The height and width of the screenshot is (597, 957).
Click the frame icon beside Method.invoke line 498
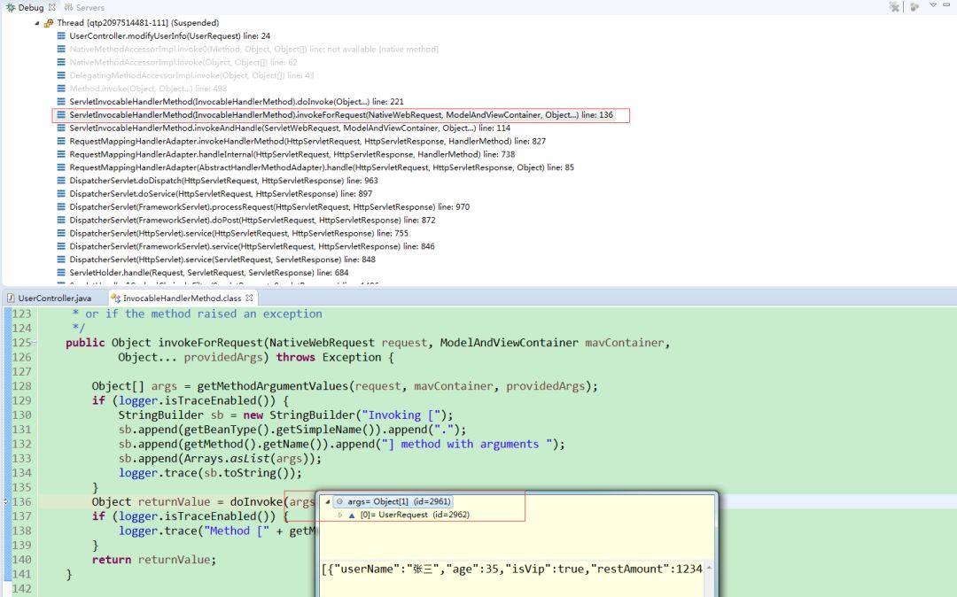pyautogui.click(x=61, y=89)
